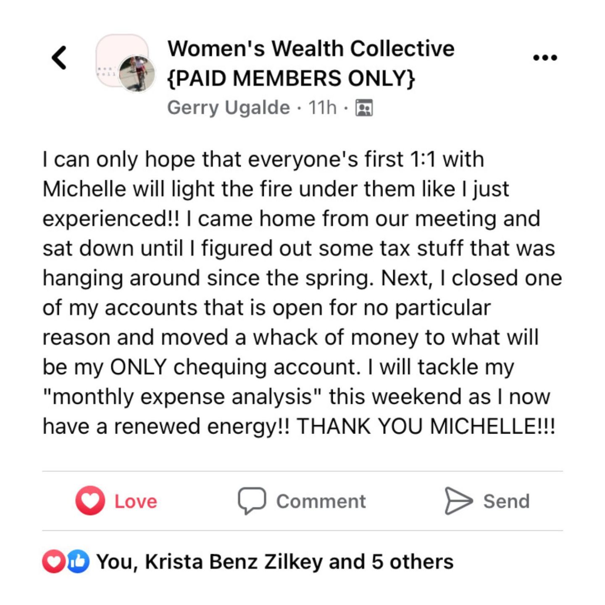Open the three-dot post options menu
Viewport: 605px width, 605px height.
[545, 58]
